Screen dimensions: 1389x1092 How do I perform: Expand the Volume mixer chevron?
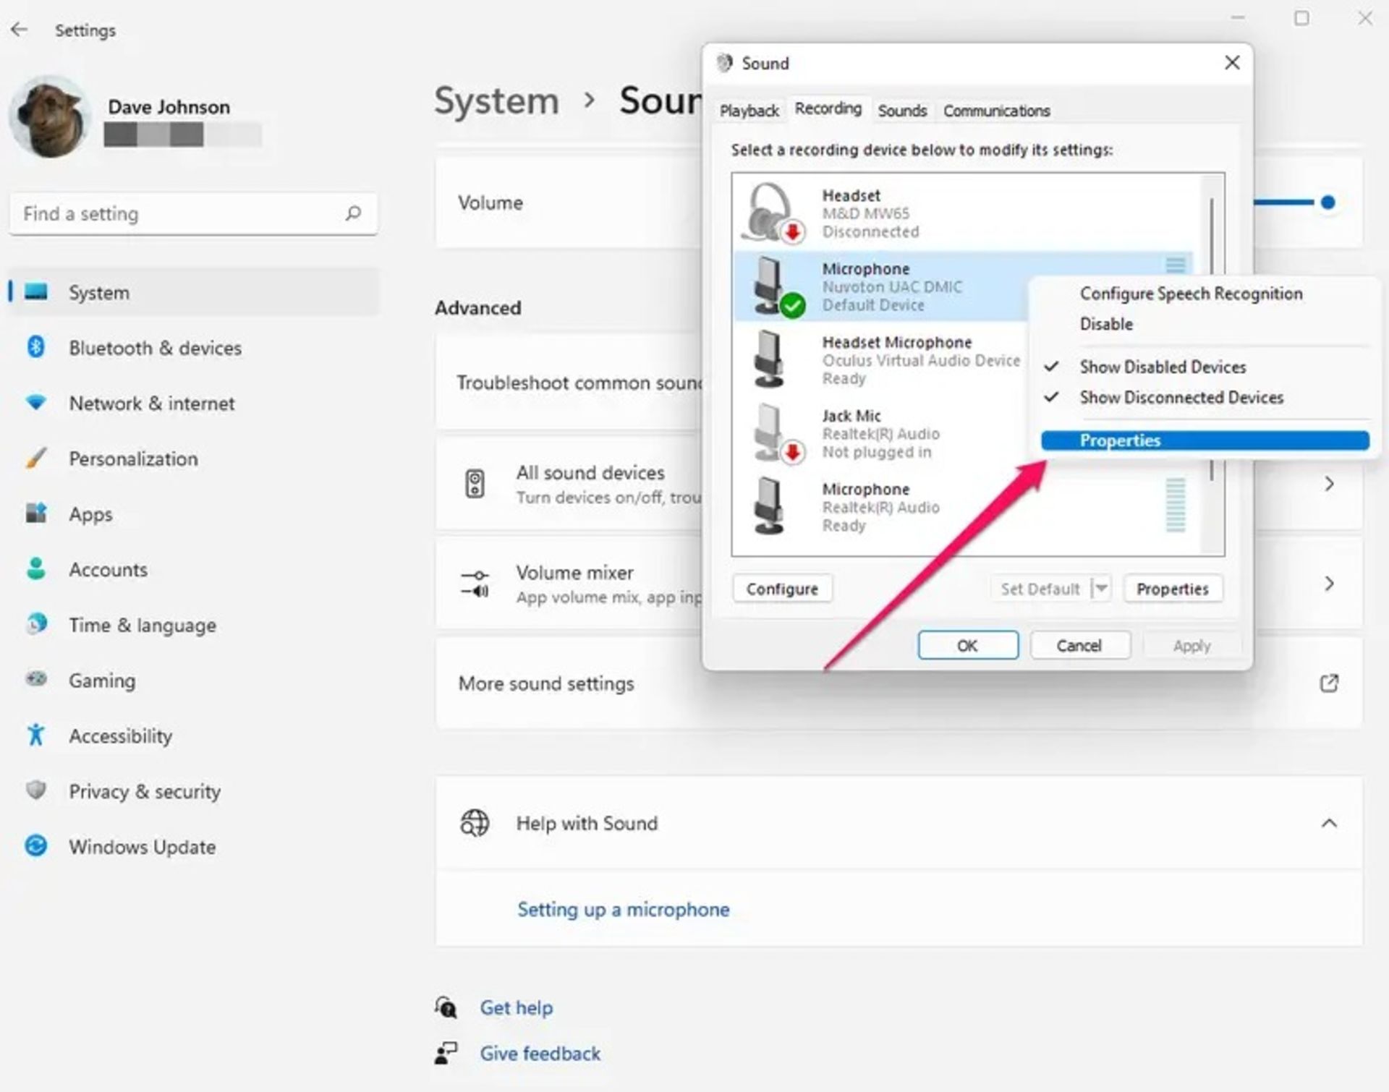(x=1328, y=584)
